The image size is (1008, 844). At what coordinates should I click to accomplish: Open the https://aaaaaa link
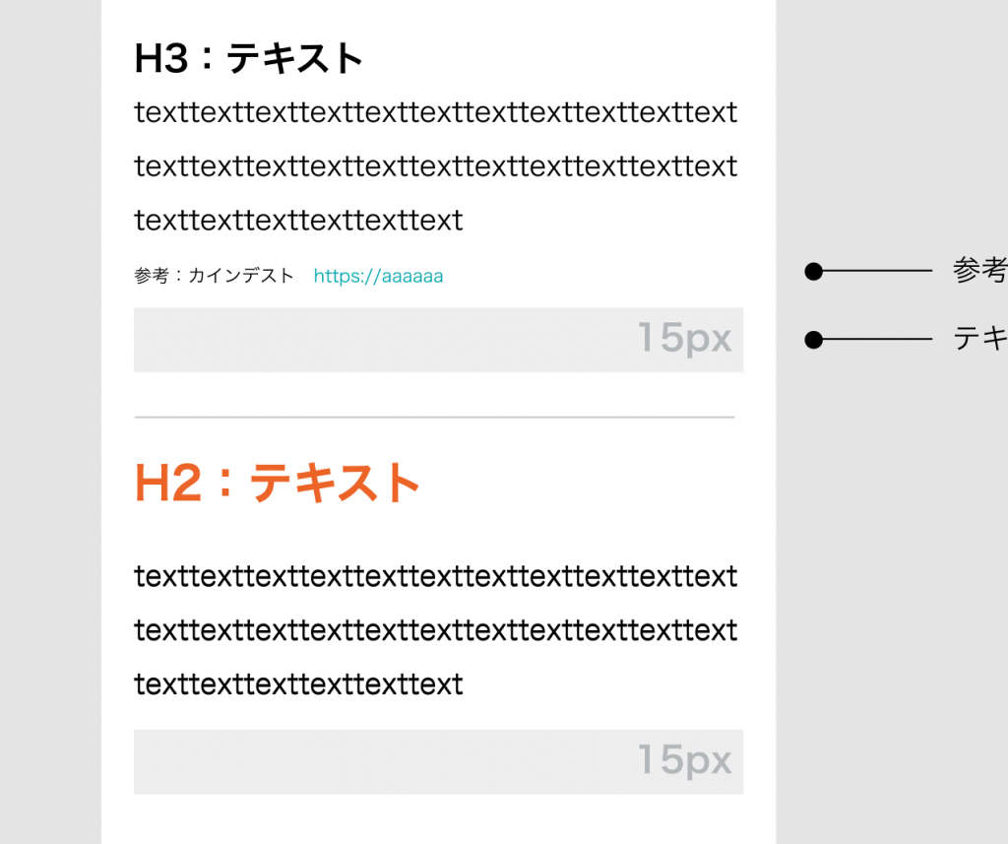click(x=378, y=276)
